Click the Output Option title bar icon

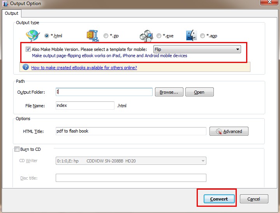pyautogui.click(x=5, y=3)
